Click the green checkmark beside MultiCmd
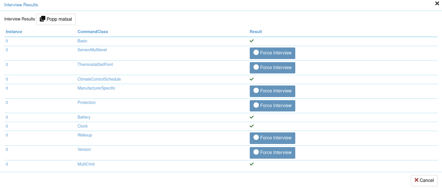This screenshot has width=442, height=188. pos(252,164)
